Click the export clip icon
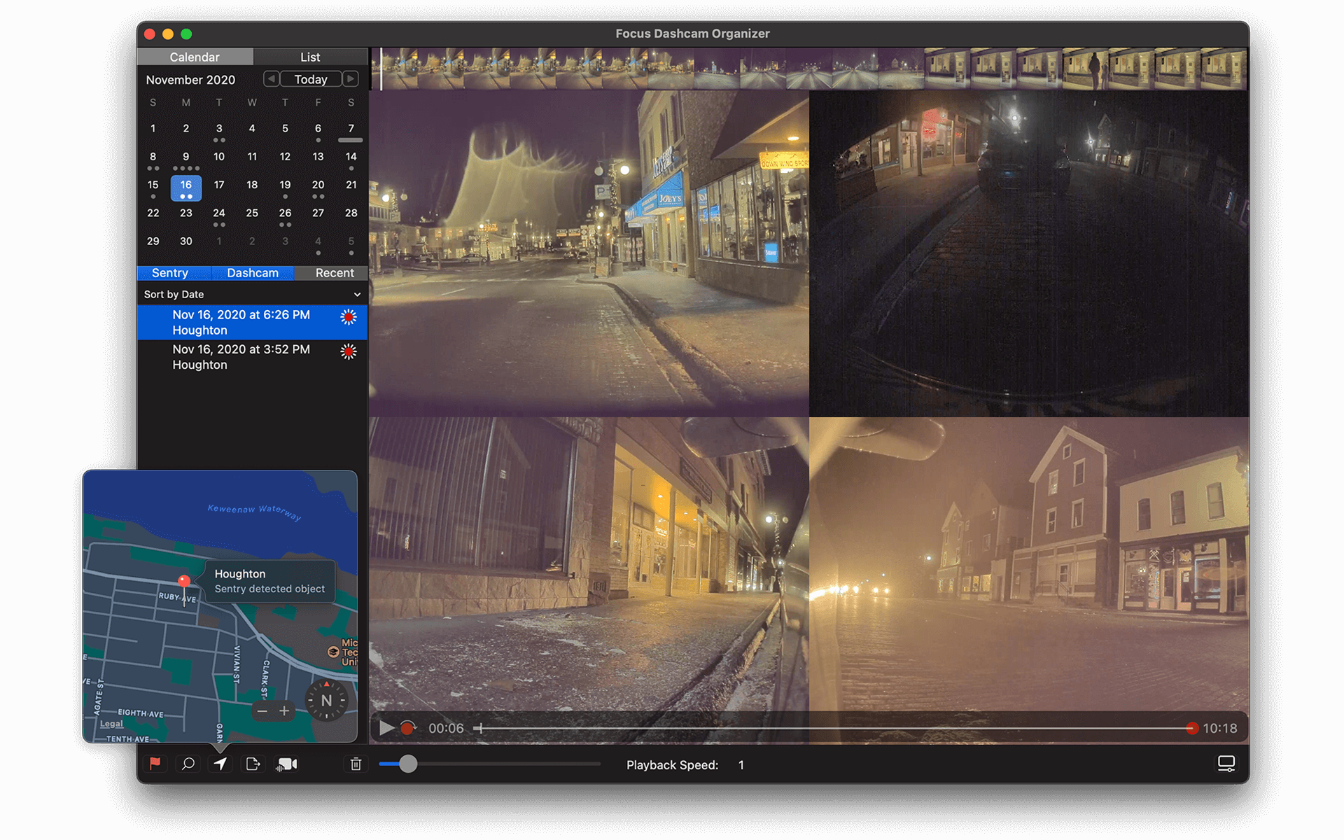The image size is (1344, 840). coord(253,764)
